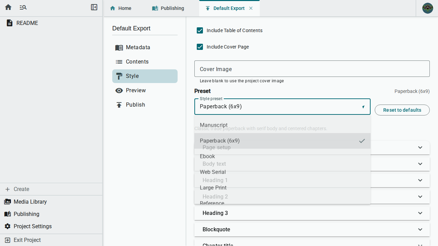Switch to the Home tab
Screen dimensions: 438x246
[x=121, y=8]
